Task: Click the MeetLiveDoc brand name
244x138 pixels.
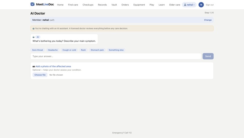Action: click(45, 4)
